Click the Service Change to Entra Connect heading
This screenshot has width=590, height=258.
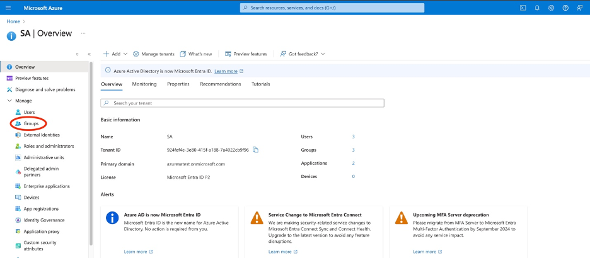tap(315, 215)
